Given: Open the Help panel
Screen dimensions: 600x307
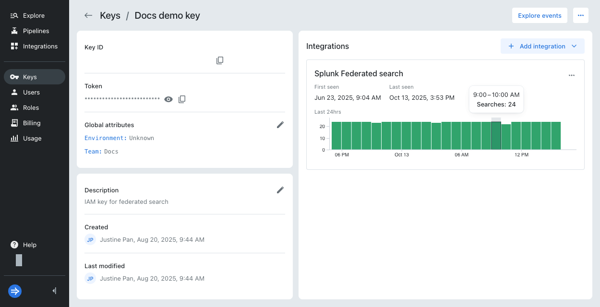Looking at the screenshot, I should tap(23, 245).
